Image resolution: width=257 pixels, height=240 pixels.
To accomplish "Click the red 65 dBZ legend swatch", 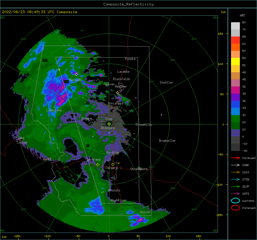I will click(x=235, y=40).
